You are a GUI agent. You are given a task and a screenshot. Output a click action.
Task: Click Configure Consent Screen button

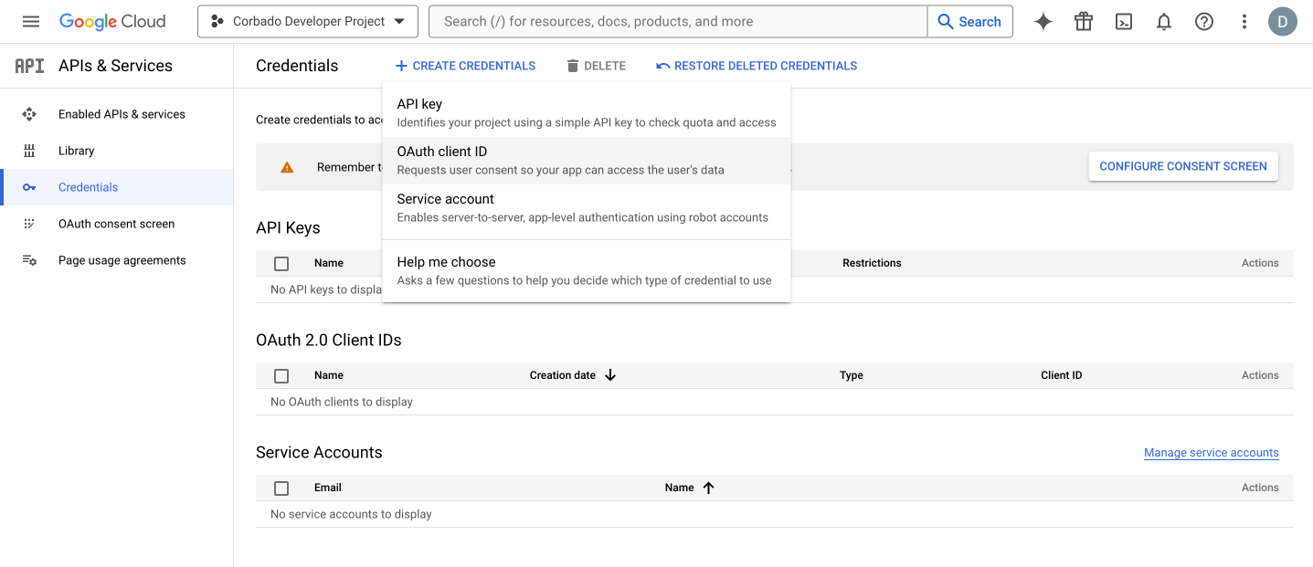point(1183,166)
